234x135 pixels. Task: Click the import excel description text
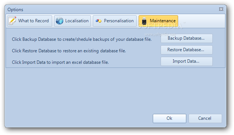click(60, 62)
